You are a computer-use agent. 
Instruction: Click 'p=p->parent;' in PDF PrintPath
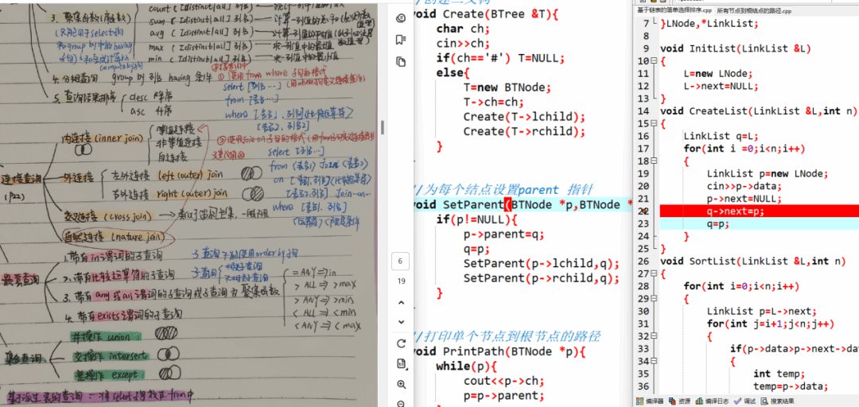[x=503, y=396]
